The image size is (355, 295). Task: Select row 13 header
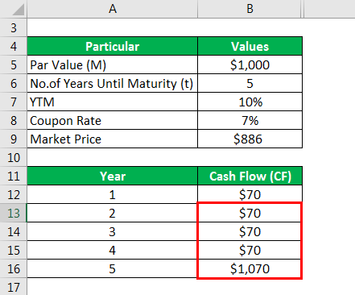click(x=14, y=213)
